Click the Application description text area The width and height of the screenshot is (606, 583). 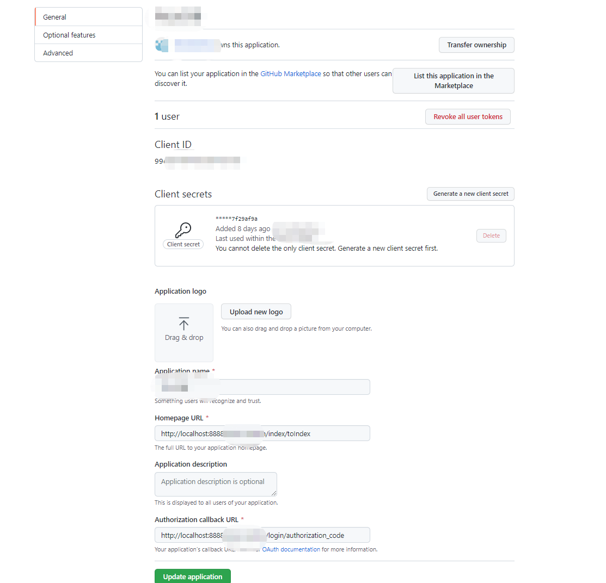pos(216,483)
